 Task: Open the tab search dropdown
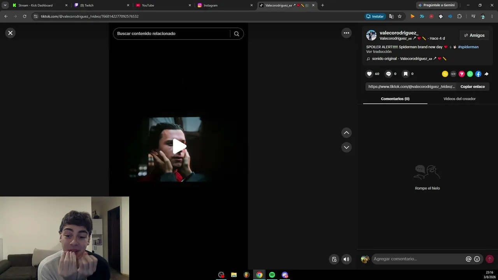tap(5, 5)
